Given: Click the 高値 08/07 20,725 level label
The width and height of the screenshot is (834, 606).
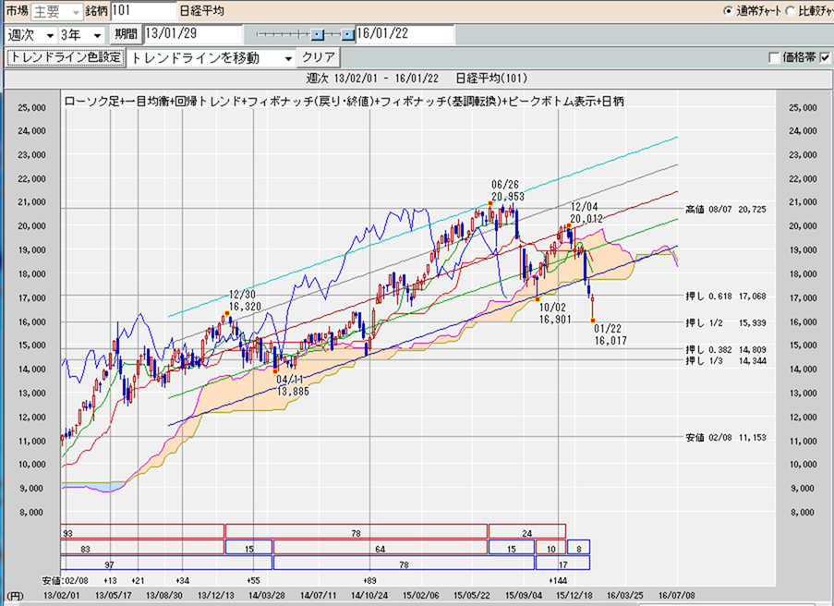Looking at the screenshot, I should click(x=726, y=210).
